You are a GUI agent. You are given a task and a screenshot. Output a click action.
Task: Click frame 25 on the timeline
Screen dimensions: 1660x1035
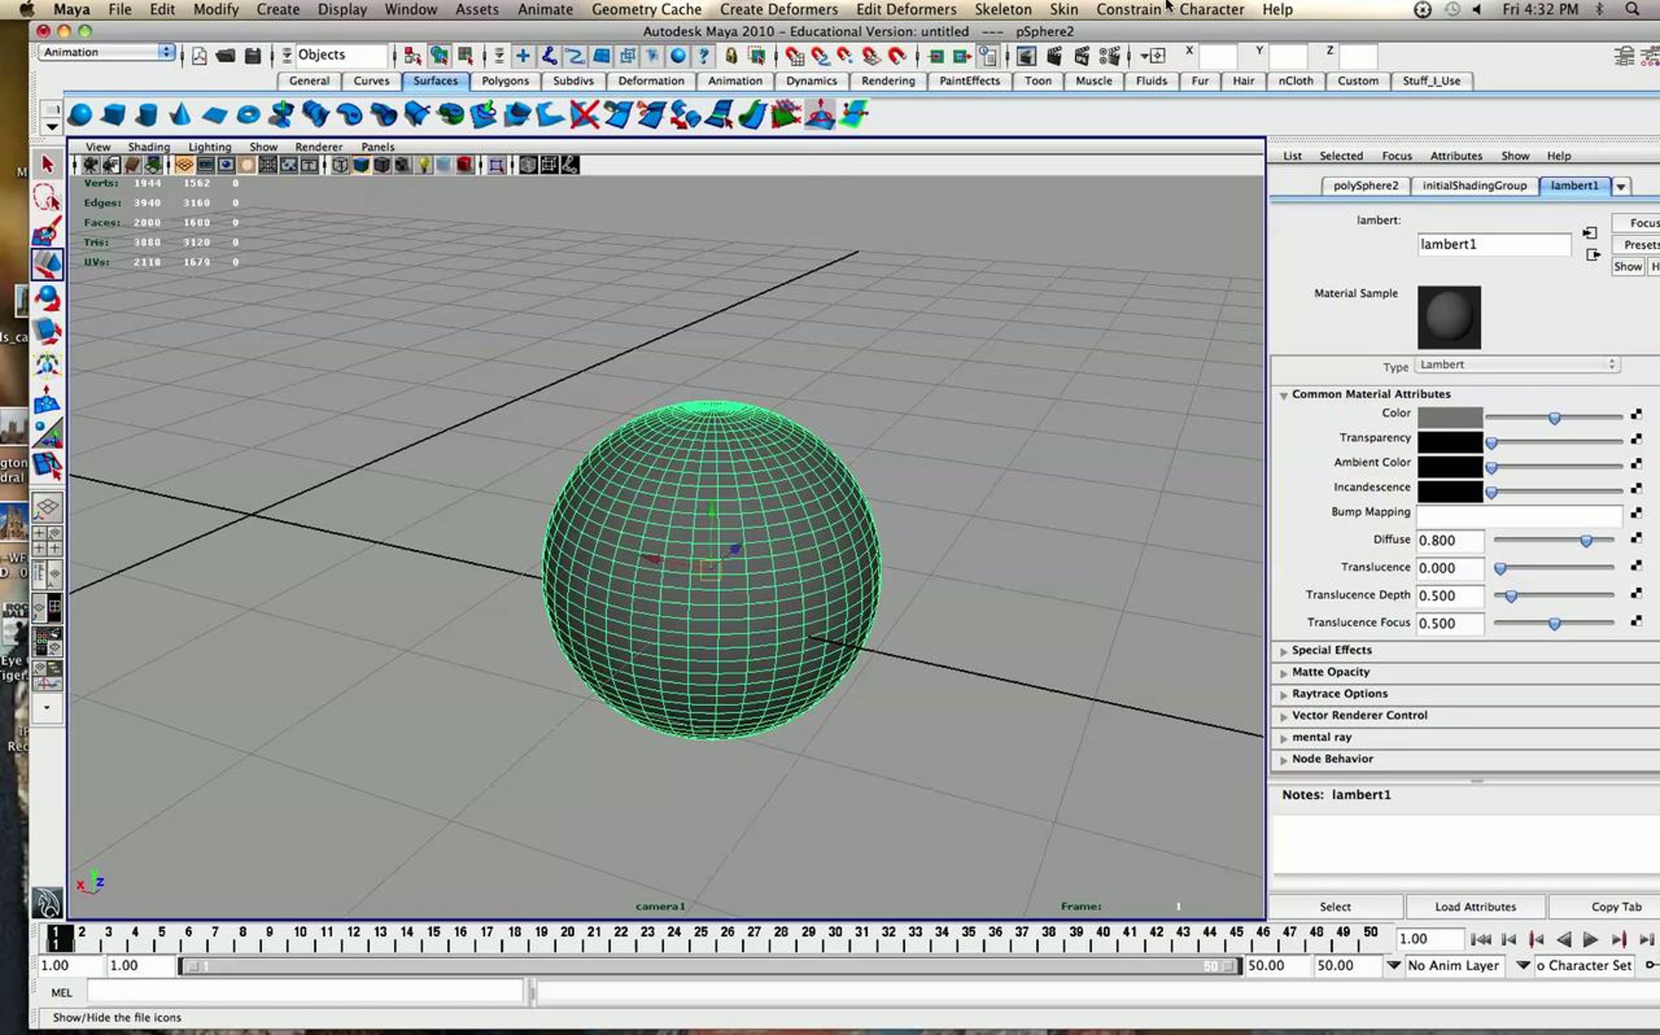pos(701,938)
